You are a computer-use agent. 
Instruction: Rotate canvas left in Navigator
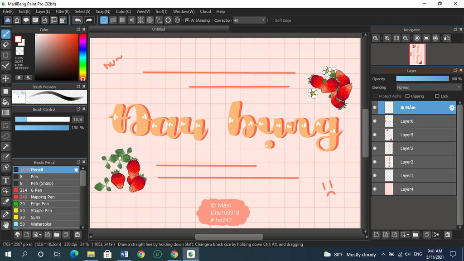click(x=417, y=38)
